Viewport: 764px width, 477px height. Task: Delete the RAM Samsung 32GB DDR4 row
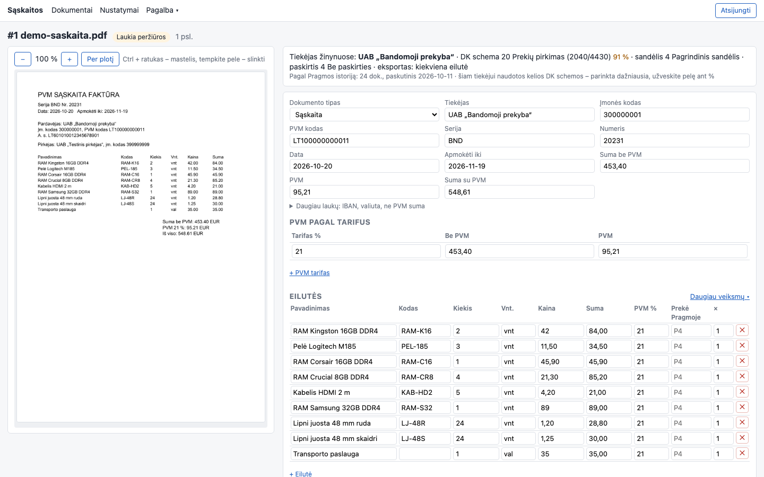tap(742, 407)
